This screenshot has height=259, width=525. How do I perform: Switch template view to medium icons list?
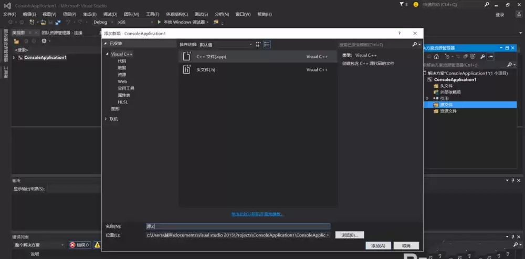coord(267,45)
